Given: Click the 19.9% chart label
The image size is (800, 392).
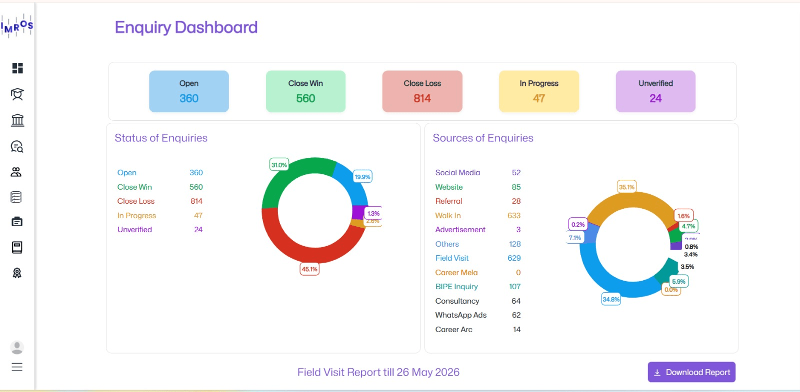Looking at the screenshot, I should pyautogui.click(x=362, y=177).
